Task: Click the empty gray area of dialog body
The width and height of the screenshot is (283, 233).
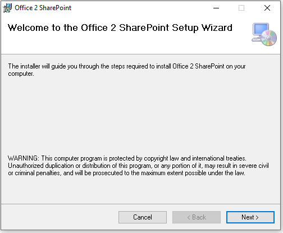Action: tap(140, 116)
